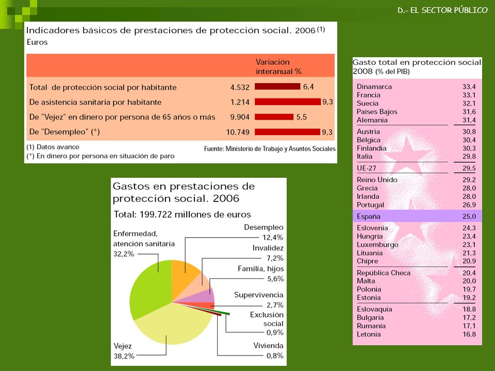Click the 32,2% percentage label

click(124, 254)
